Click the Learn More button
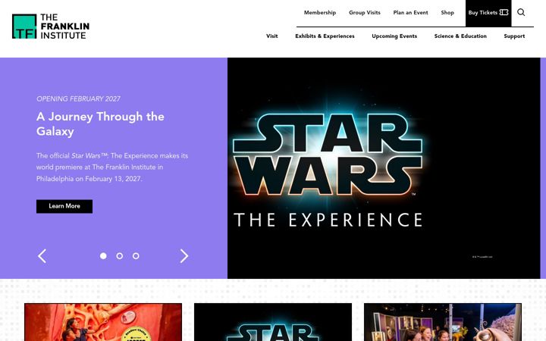The width and height of the screenshot is (546, 341). click(x=64, y=206)
